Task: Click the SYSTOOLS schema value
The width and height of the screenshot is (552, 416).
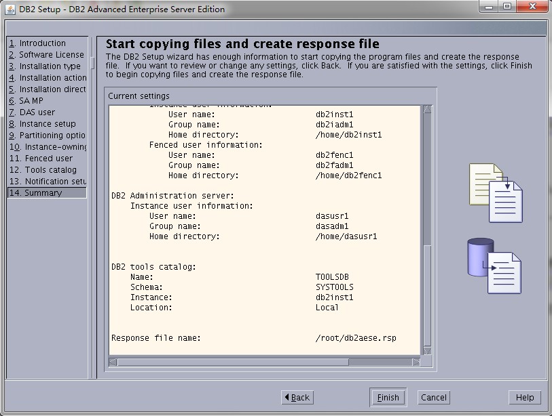Action: click(335, 287)
